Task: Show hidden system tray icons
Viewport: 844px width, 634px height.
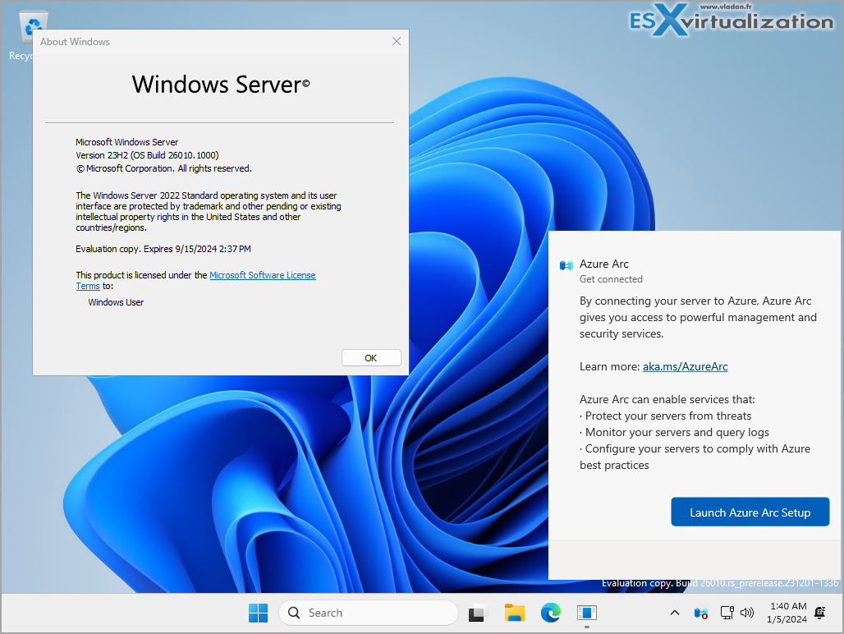Action: [x=674, y=613]
